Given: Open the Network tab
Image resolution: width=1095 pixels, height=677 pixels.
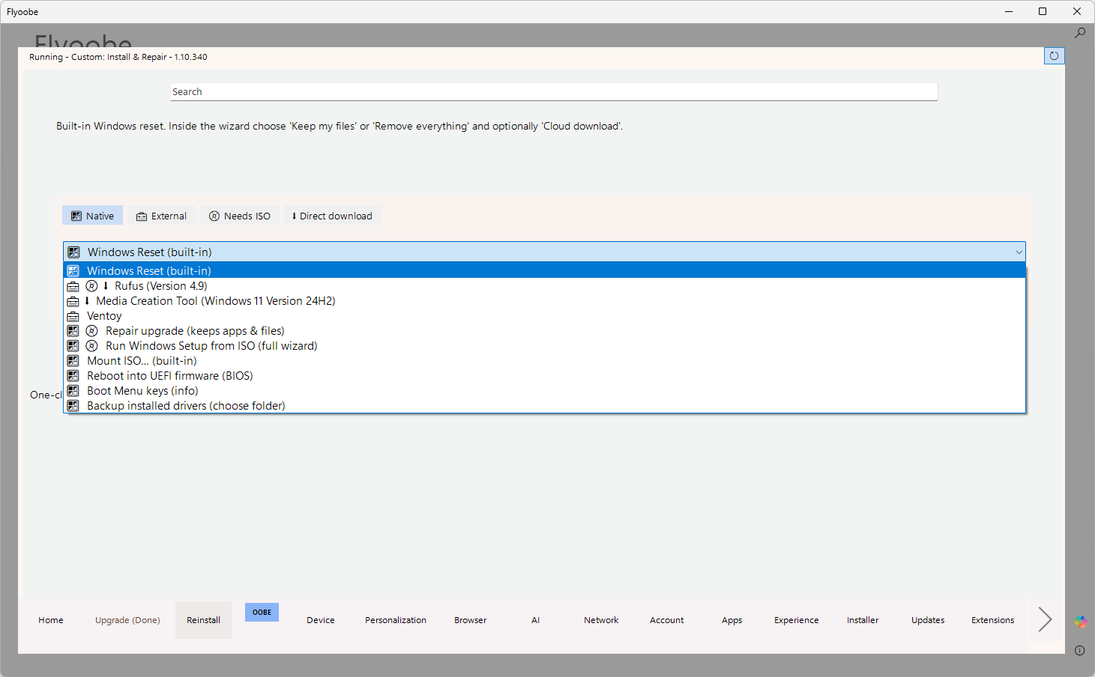Looking at the screenshot, I should pyautogui.click(x=601, y=620).
